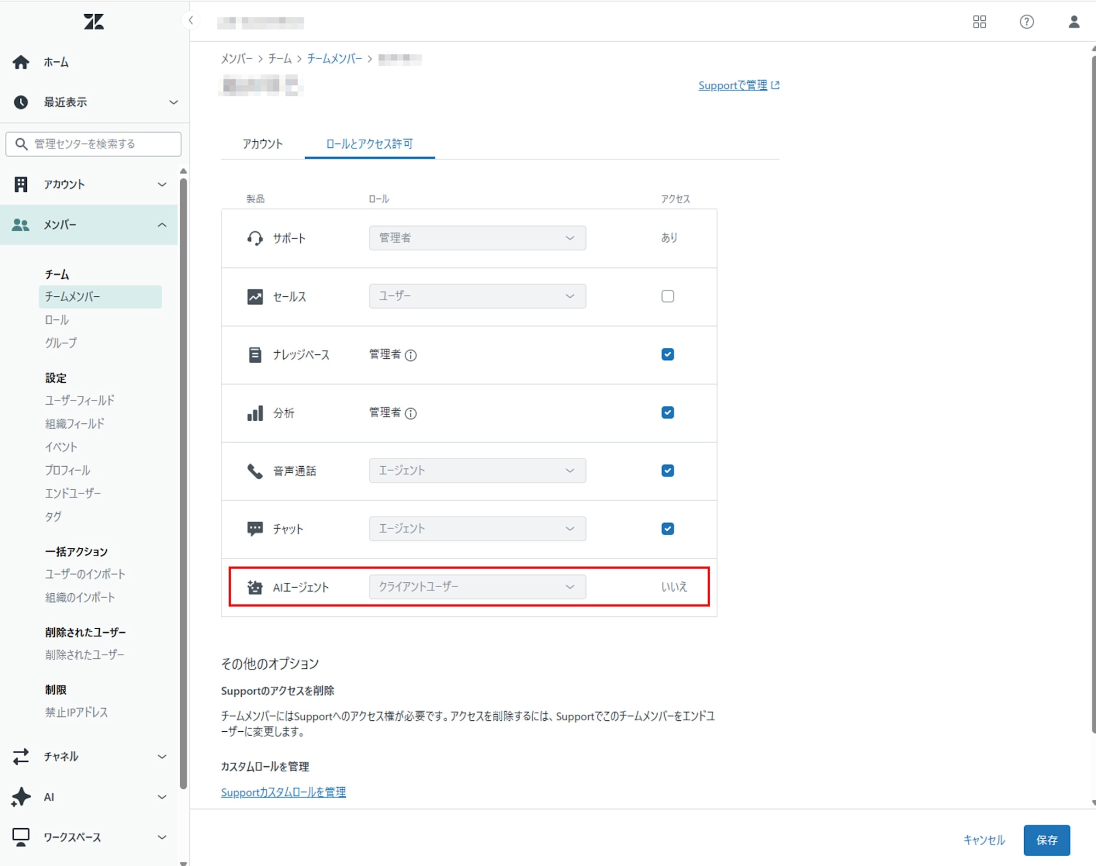Uncheck the 音声通話 access checkbox
The image size is (1096, 866).
667,471
